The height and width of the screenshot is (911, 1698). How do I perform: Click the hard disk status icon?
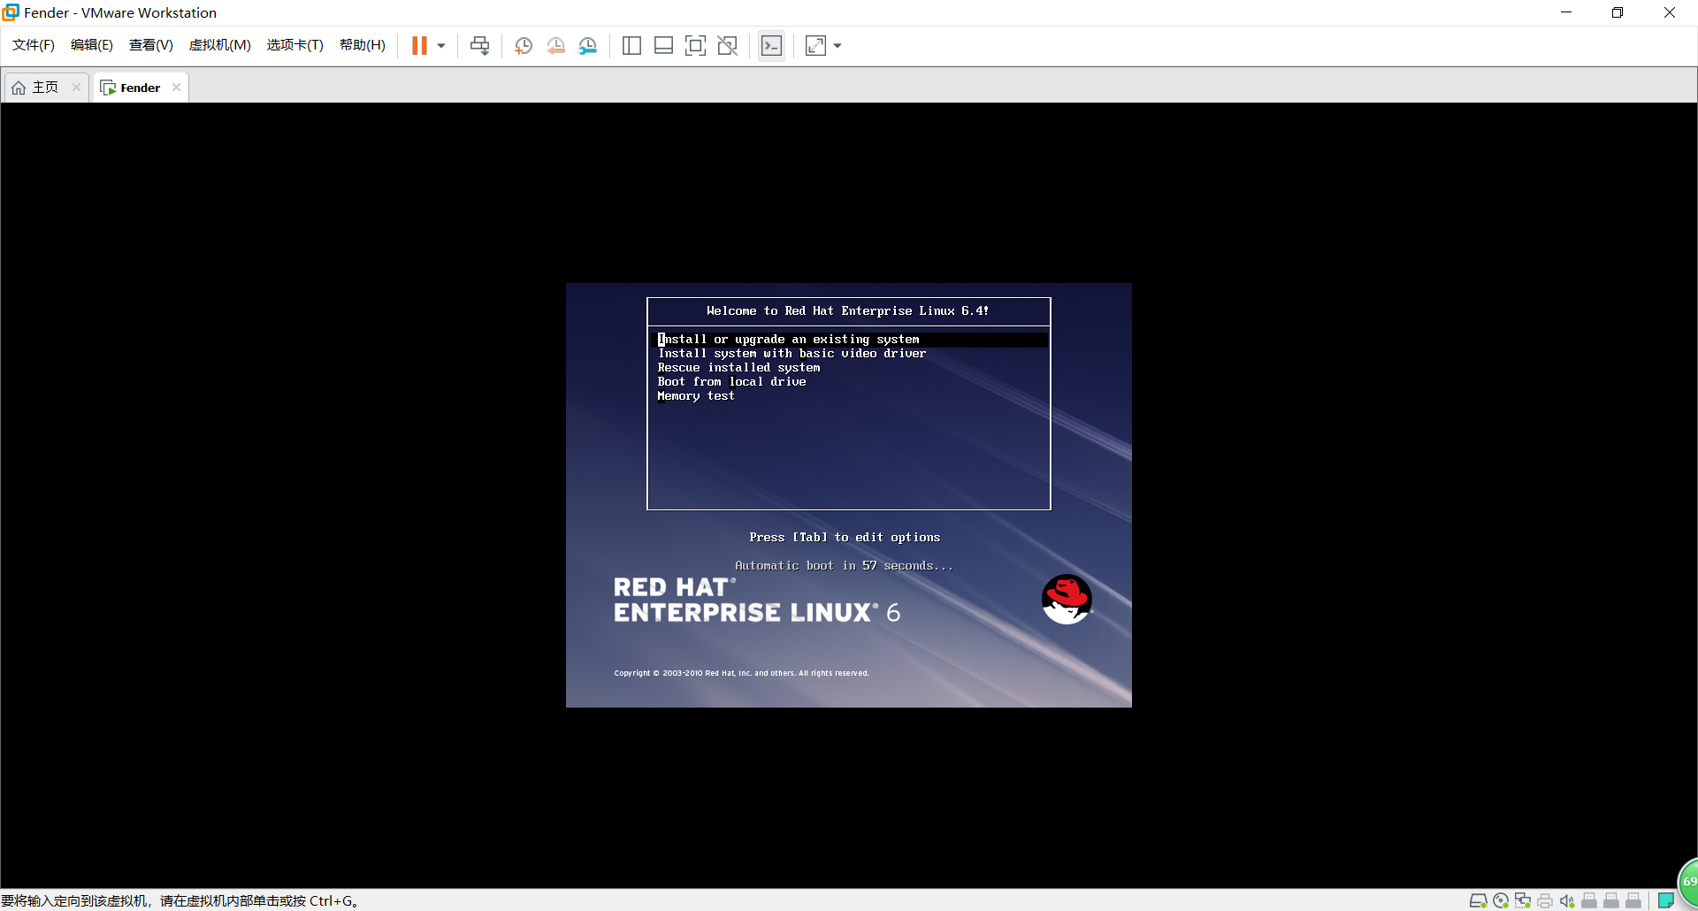(1478, 900)
